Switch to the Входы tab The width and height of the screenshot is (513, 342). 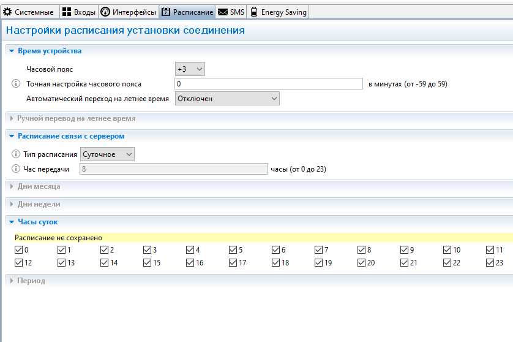click(x=79, y=12)
